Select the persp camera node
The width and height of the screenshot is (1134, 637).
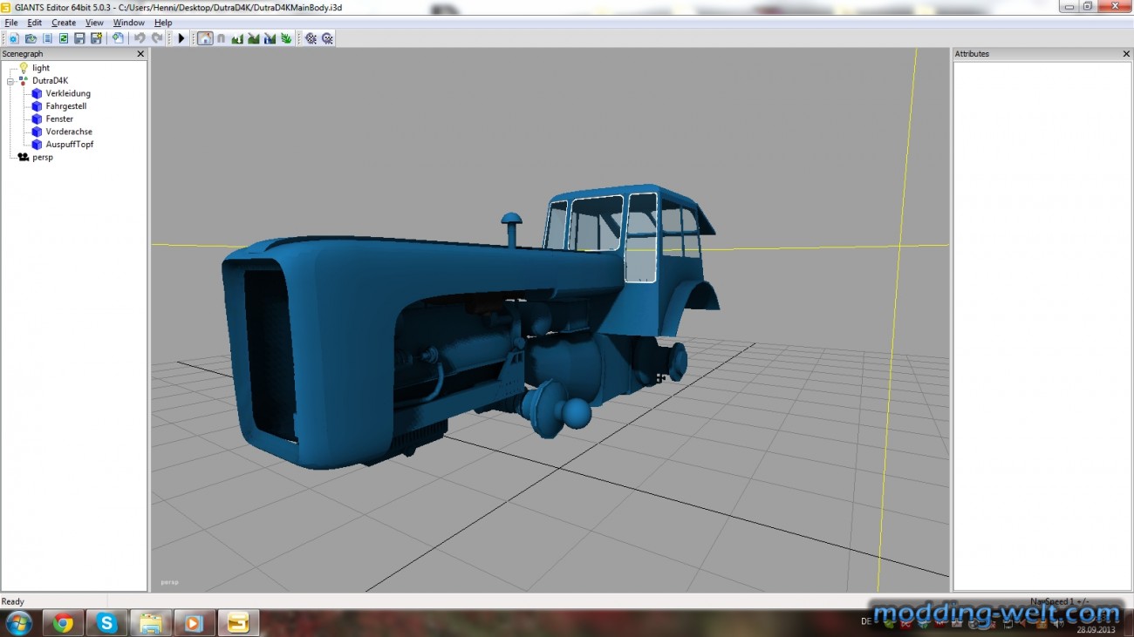[x=43, y=158]
